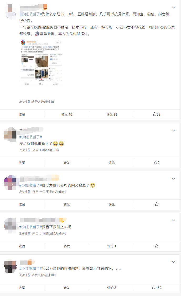The width and height of the screenshot is (181, 296).
Task: Expand options chevron on first post
Action: point(173,7)
